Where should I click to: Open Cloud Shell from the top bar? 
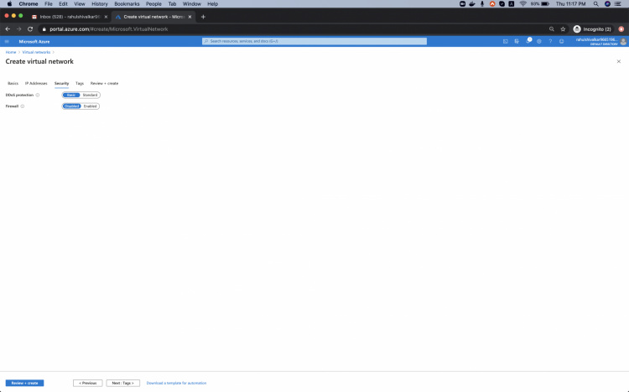click(506, 41)
